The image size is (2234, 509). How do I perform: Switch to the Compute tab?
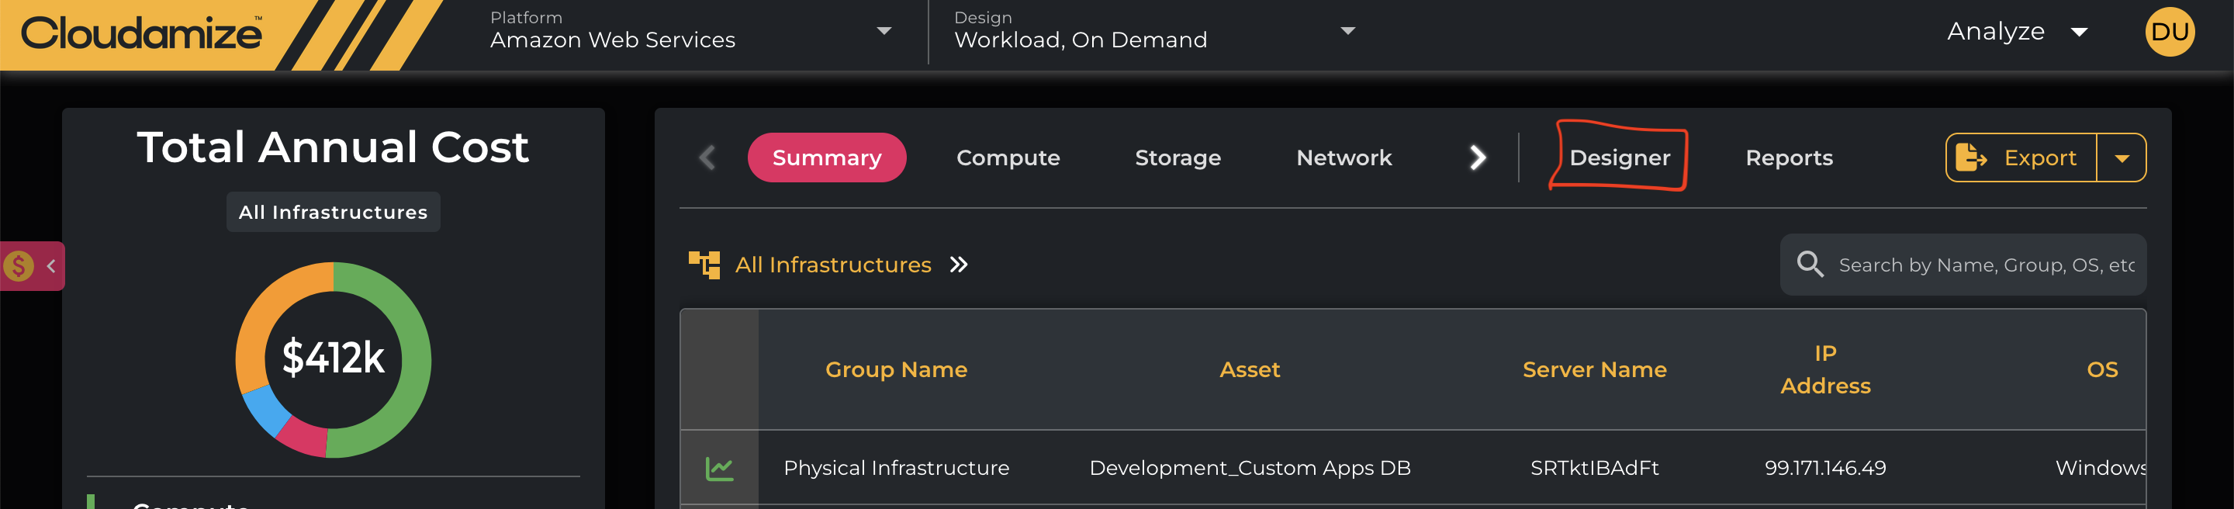[1008, 158]
